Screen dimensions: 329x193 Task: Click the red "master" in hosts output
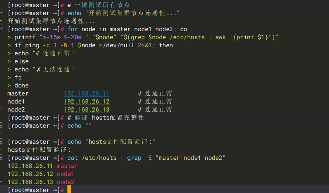point(67,166)
